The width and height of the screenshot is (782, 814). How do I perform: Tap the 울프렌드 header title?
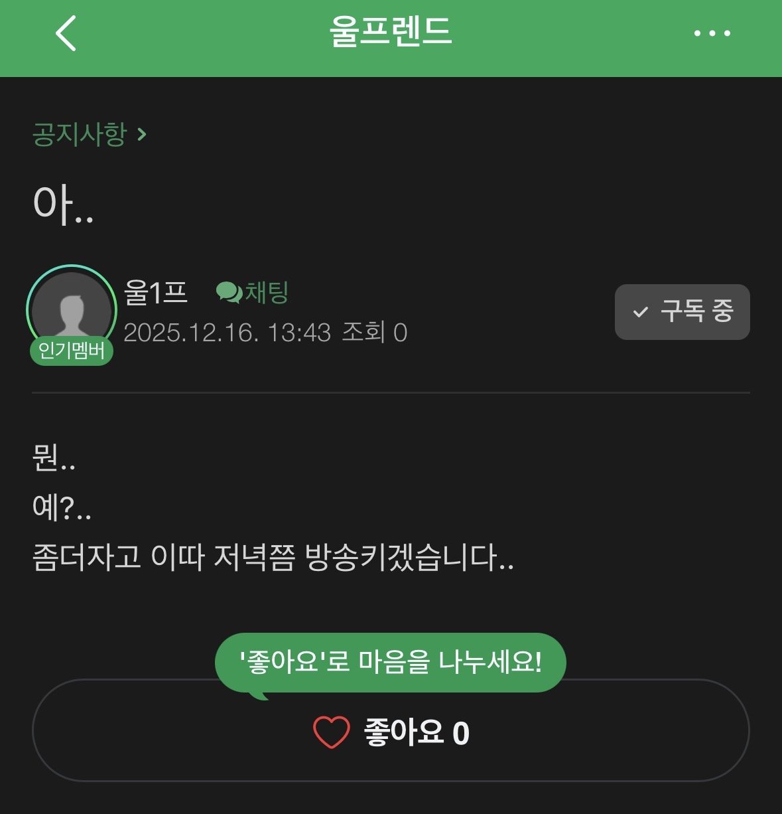[391, 32]
